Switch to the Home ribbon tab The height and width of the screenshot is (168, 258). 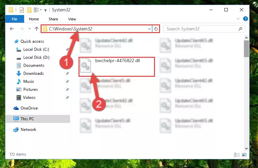pyautogui.click(x=34, y=19)
